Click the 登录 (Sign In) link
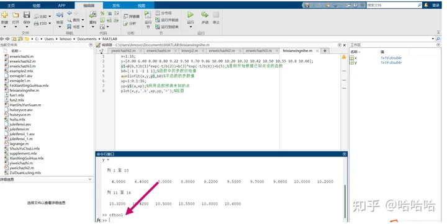Image resolution: width=447 pixels, height=224 pixels. coord(436,5)
